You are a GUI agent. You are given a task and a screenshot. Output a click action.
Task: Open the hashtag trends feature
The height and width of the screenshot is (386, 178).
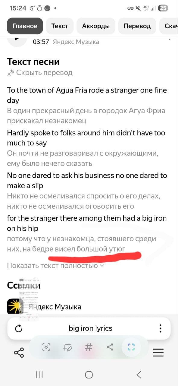(x=88, y=347)
